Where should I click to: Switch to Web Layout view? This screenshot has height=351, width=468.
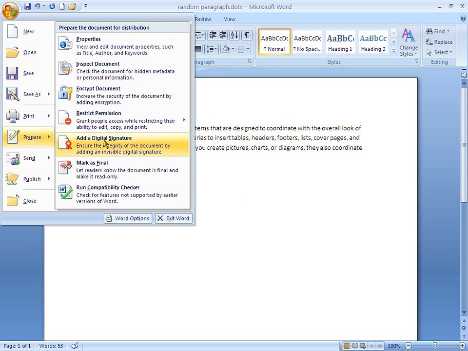click(x=363, y=346)
